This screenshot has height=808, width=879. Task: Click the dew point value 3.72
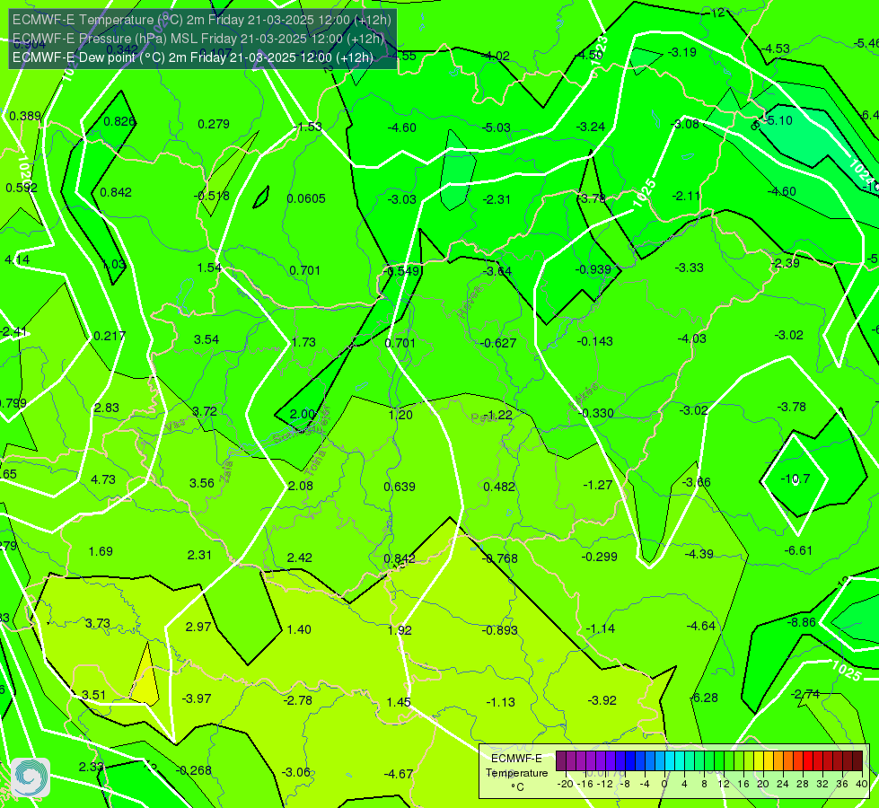(205, 411)
